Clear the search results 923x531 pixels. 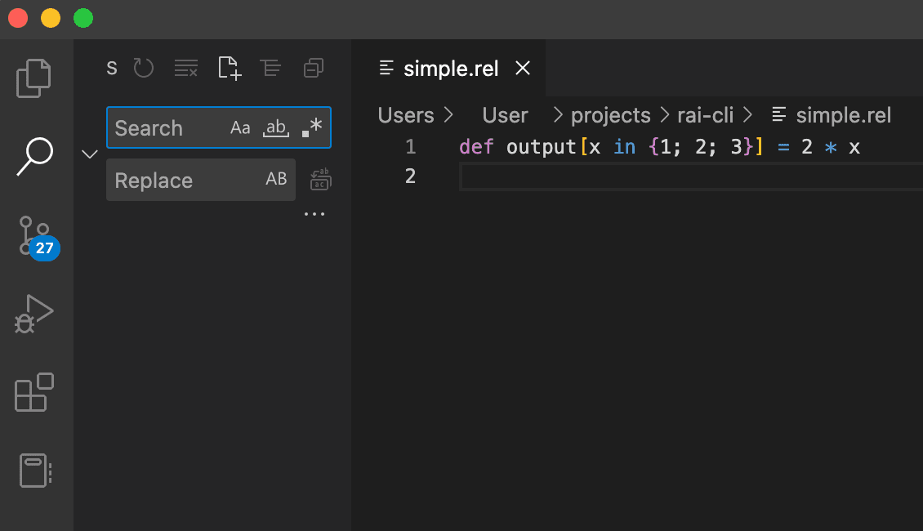pos(186,68)
